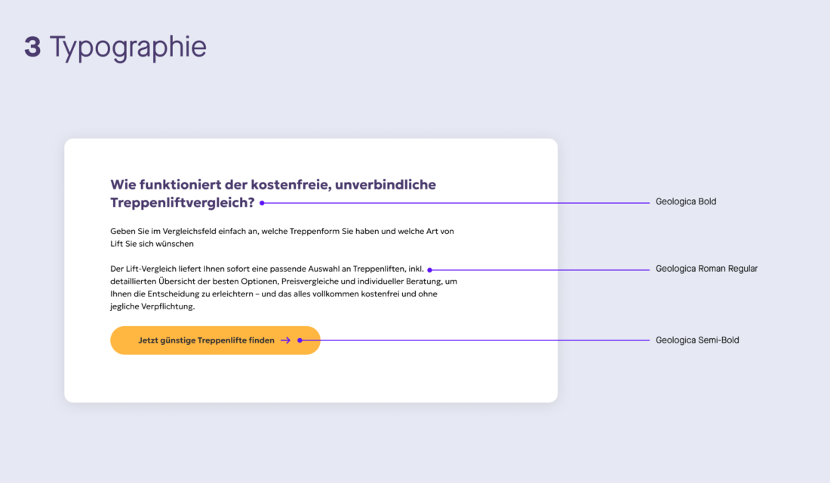Click the paragraph starting 'Der Lift-Vergleich liefert'
This screenshot has height=483, width=830.
coord(284,288)
